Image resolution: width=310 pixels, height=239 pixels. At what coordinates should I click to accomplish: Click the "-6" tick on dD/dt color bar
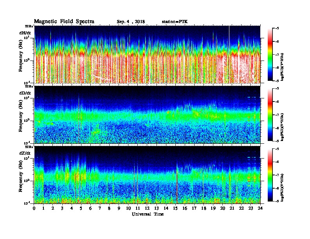tap(277, 102)
